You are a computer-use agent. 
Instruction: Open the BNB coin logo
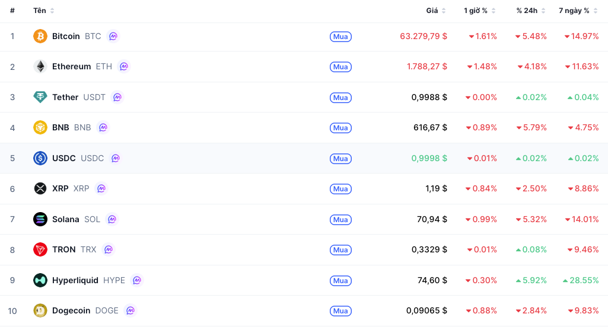coord(40,127)
